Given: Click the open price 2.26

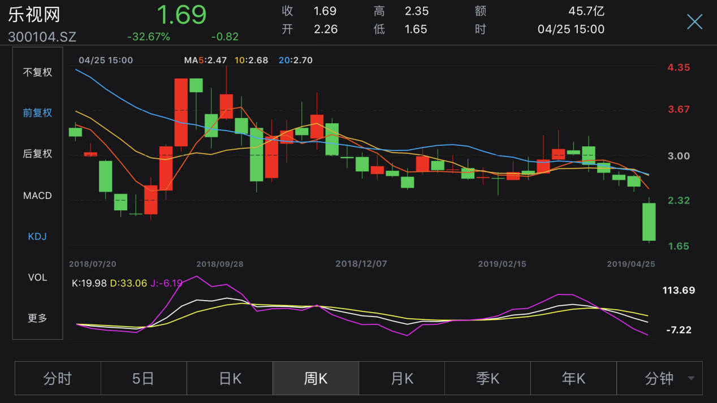Looking at the screenshot, I should pyautogui.click(x=326, y=29).
